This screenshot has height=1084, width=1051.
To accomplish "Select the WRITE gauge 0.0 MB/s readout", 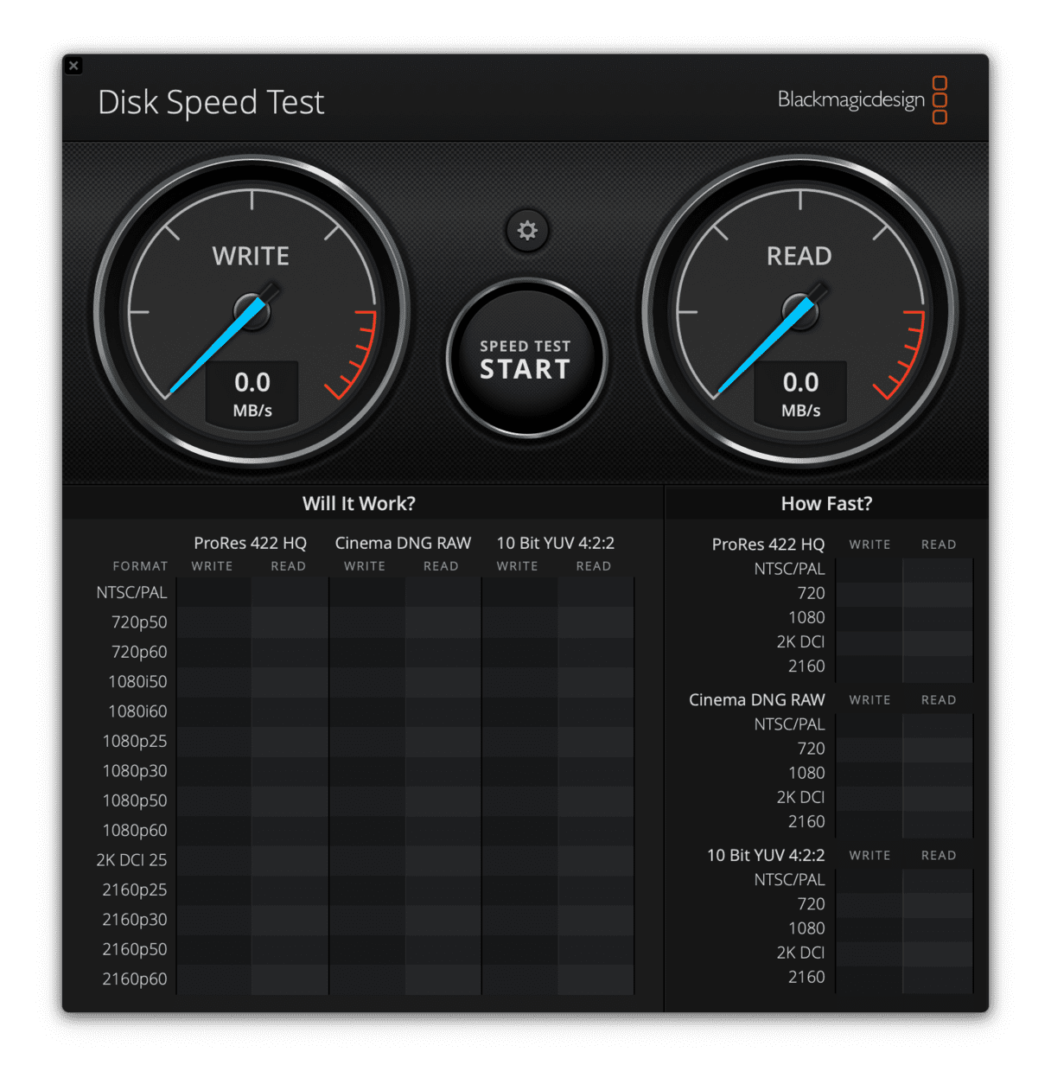I will click(x=252, y=393).
